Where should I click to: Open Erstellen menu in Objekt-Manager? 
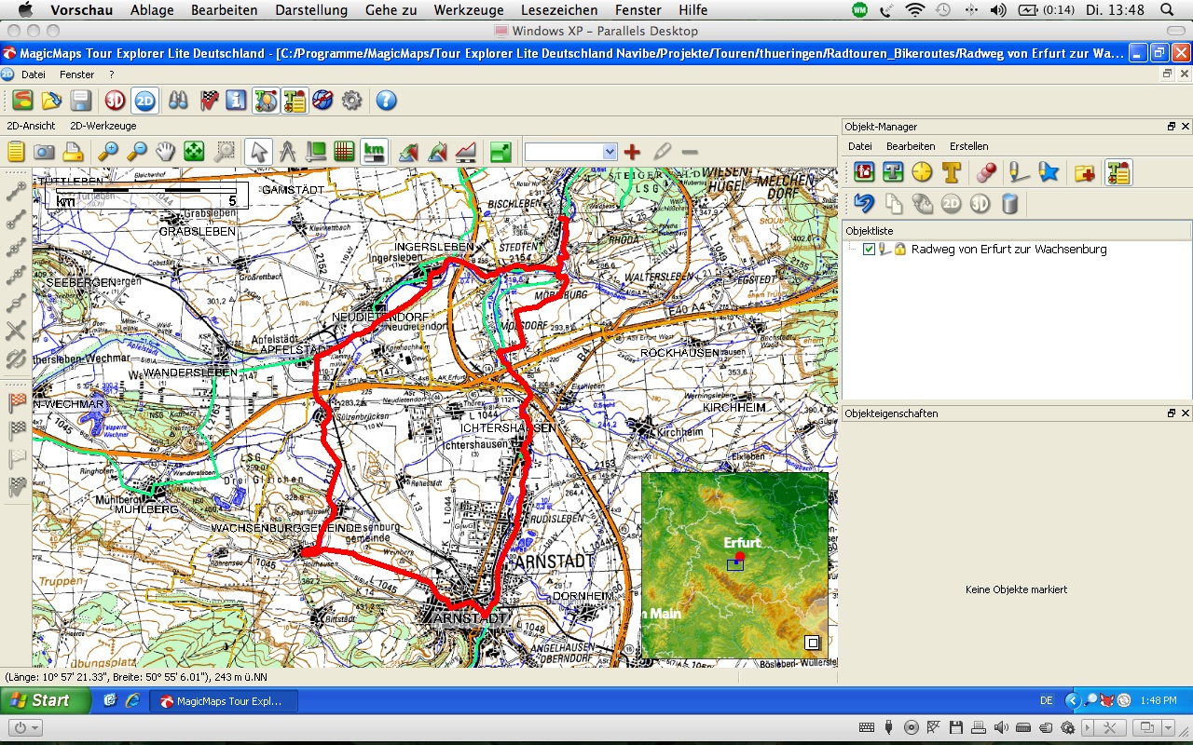click(968, 146)
